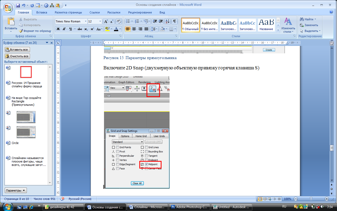The image size is (337, 211).
Task: Apply the font color (A) swatch
Action: [x=116, y=29]
